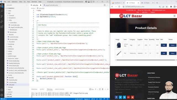Click Delete button for School Bag row
This screenshot has height=100, width=177.
pos(173,45)
